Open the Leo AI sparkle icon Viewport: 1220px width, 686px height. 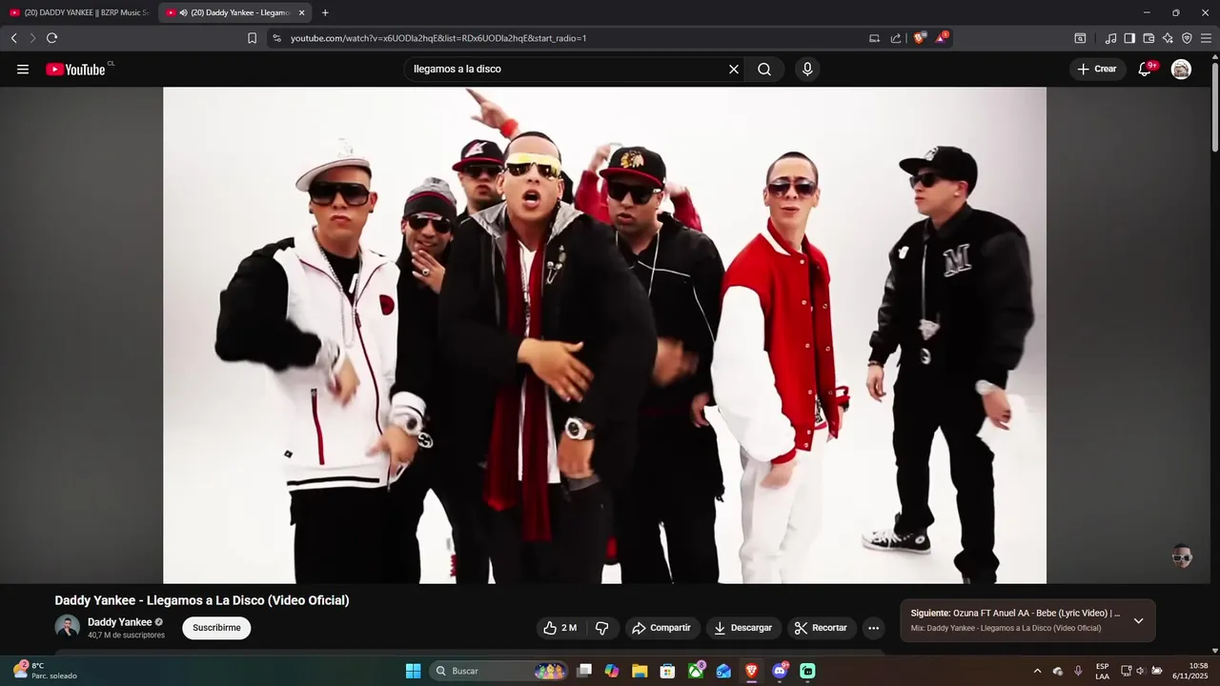[1168, 38]
